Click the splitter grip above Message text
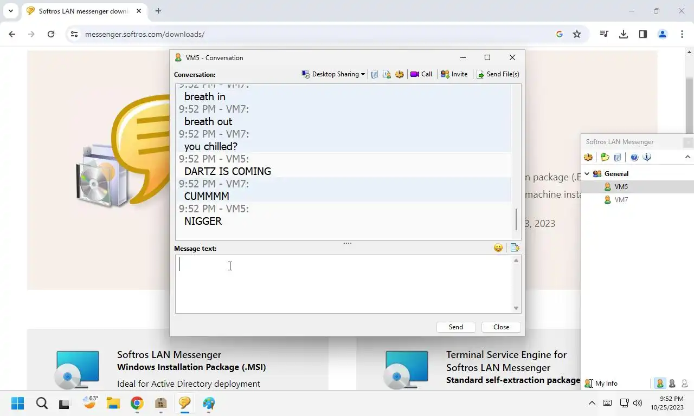The width and height of the screenshot is (694, 416). tap(348, 243)
